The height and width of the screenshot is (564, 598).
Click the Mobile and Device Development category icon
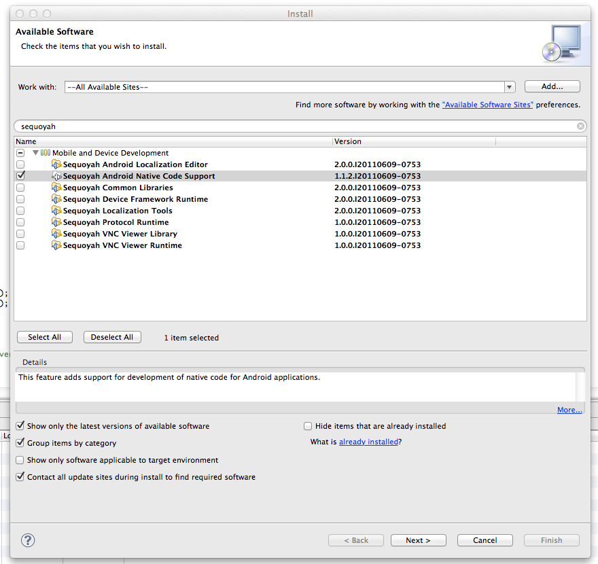point(46,153)
